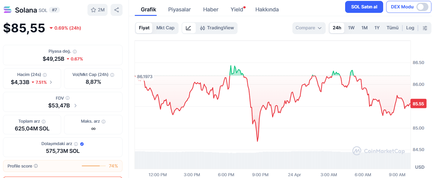Screen dimensions: 432x178
Task: Select the Mkt Cap chart toggle
Action: tap(165, 28)
